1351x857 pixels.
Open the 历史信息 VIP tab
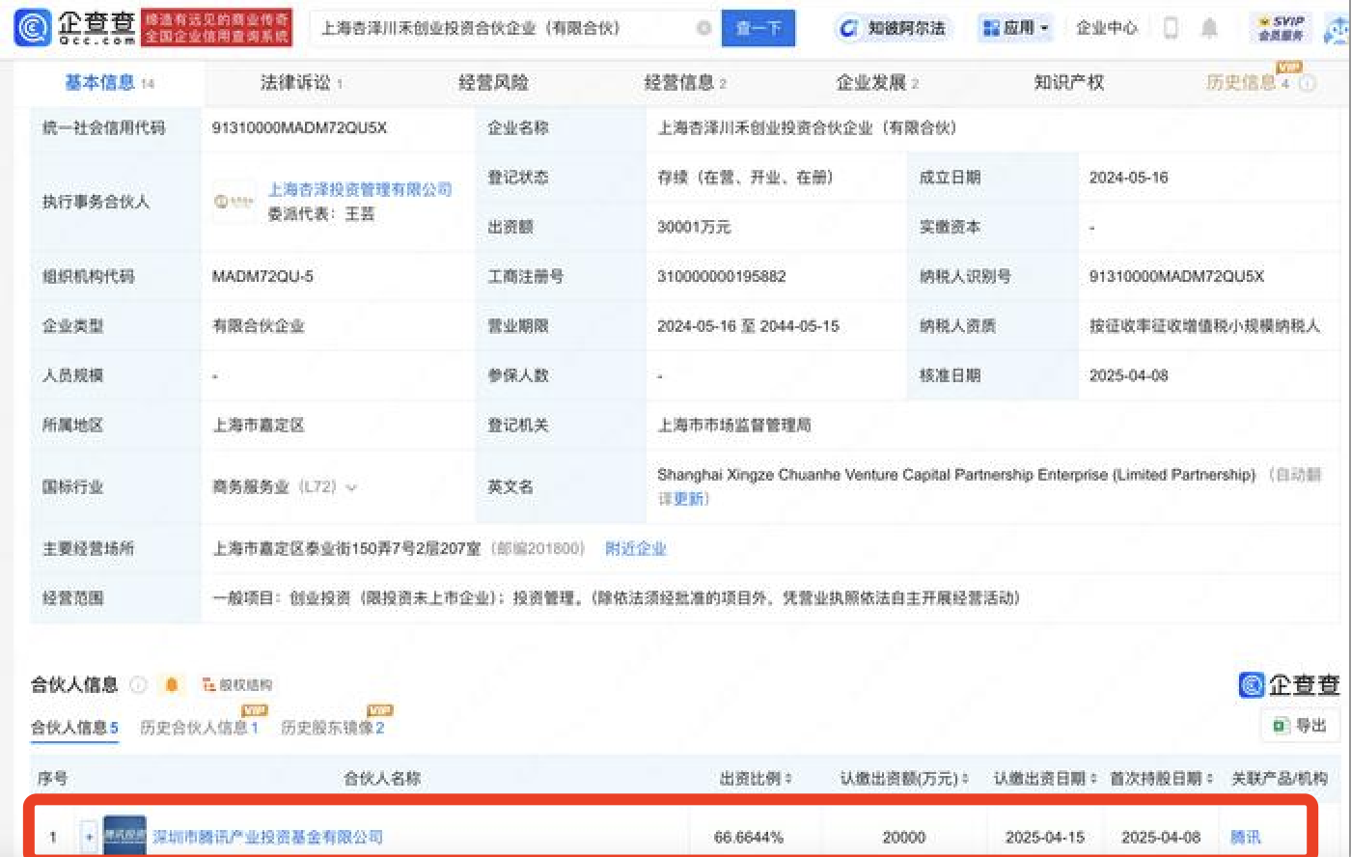[1247, 83]
